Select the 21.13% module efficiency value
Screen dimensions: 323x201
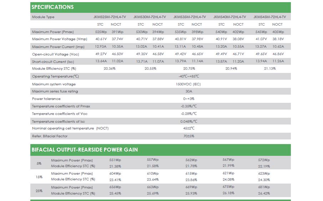tap(270, 69)
